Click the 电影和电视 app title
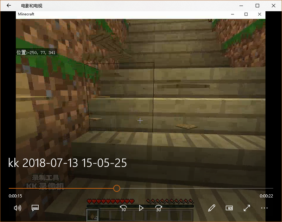Image resolution: width=282 pixels, height=222 pixels. (32, 6)
